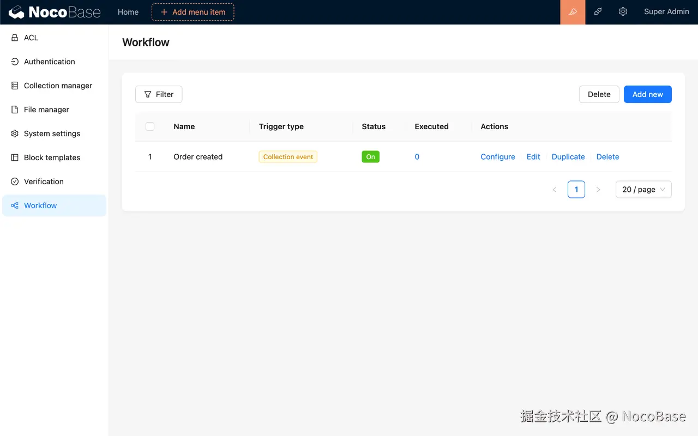Open File manager from sidebar
698x436 pixels.
coord(55,110)
